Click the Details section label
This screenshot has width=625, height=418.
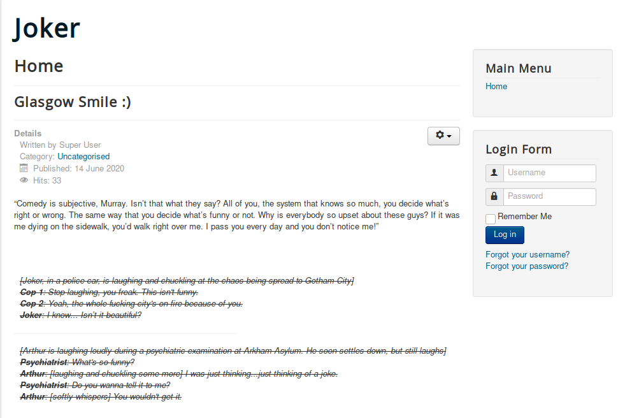point(27,133)
